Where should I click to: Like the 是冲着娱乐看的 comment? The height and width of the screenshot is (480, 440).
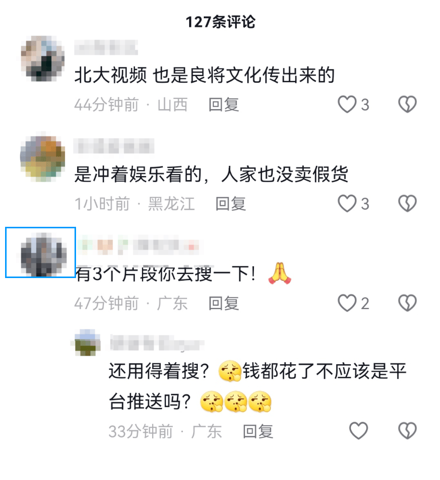(x=347, y=203)
